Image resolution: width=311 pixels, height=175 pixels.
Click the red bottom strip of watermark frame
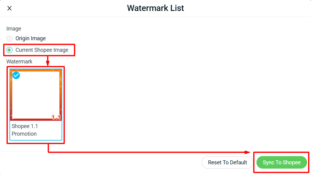(x=36, y=120)
